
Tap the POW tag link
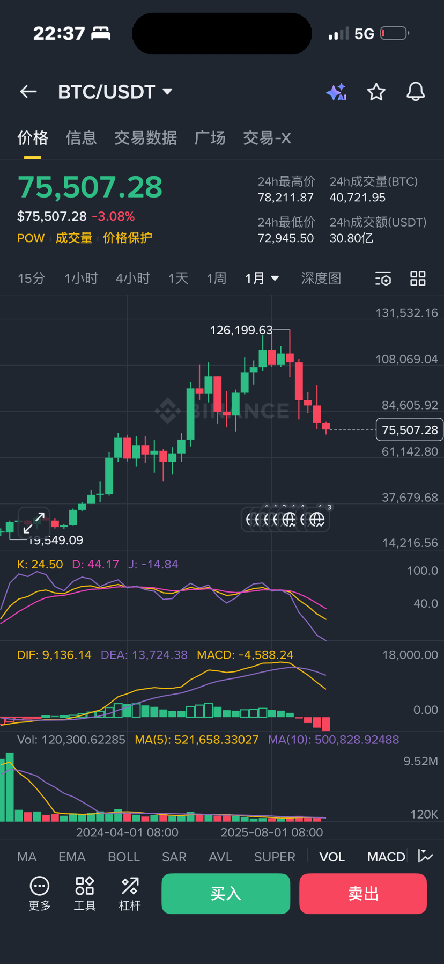(x=31, y=238)
